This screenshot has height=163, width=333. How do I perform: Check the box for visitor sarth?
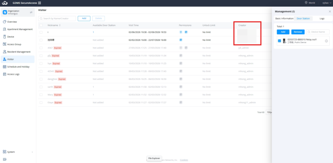click(x=41, y=87)
